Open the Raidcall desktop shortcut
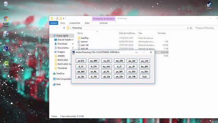The width and height of the screenshot is (218, 123). coord(6,35)
